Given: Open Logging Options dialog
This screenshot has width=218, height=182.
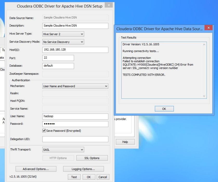Looking at the screenshot, I should (83, 169).
